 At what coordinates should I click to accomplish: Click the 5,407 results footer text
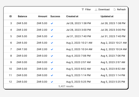tap(66, 86)
